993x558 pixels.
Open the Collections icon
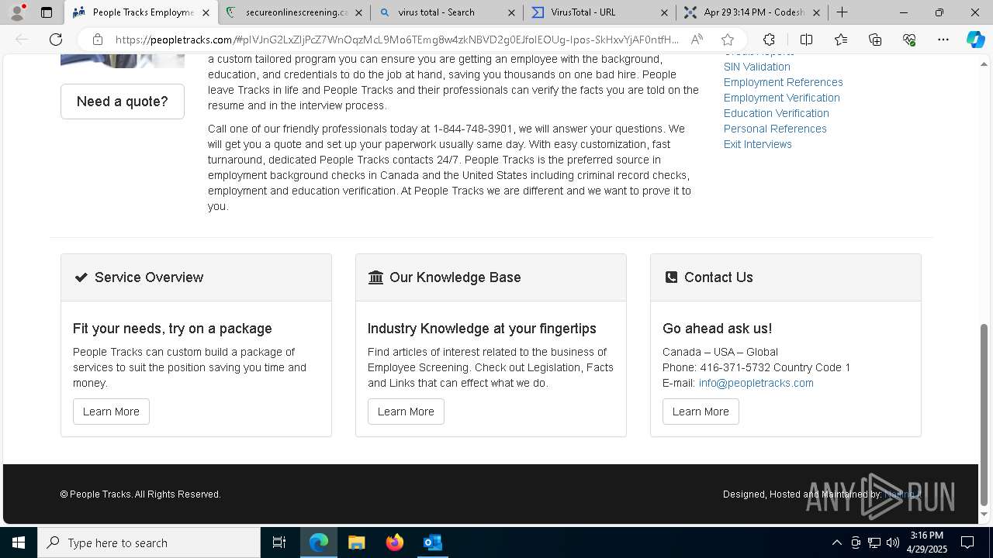tap(875, 40)
